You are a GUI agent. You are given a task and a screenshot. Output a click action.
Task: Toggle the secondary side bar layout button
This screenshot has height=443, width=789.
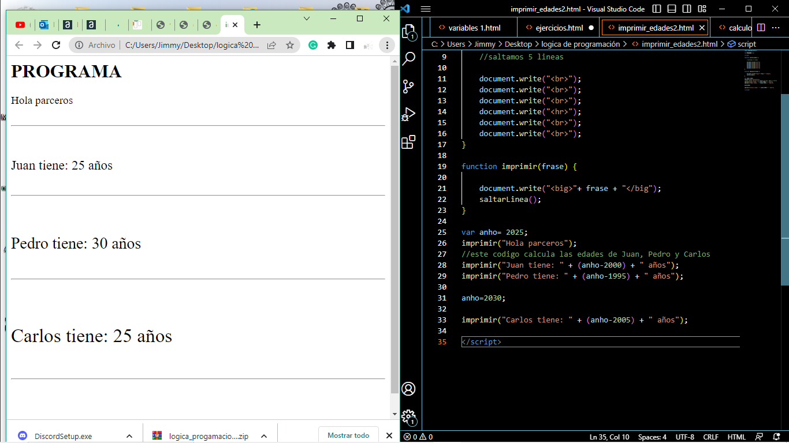pyautogui.click(x=687, y=9)
